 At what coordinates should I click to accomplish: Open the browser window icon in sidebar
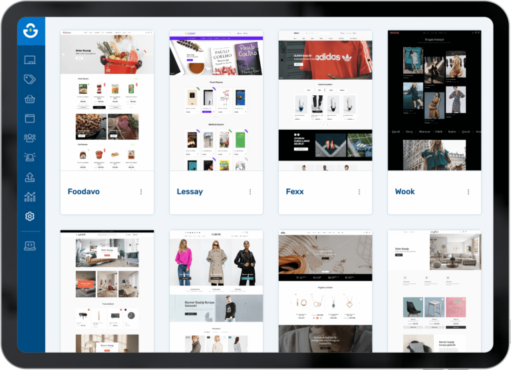pos(30,118)
